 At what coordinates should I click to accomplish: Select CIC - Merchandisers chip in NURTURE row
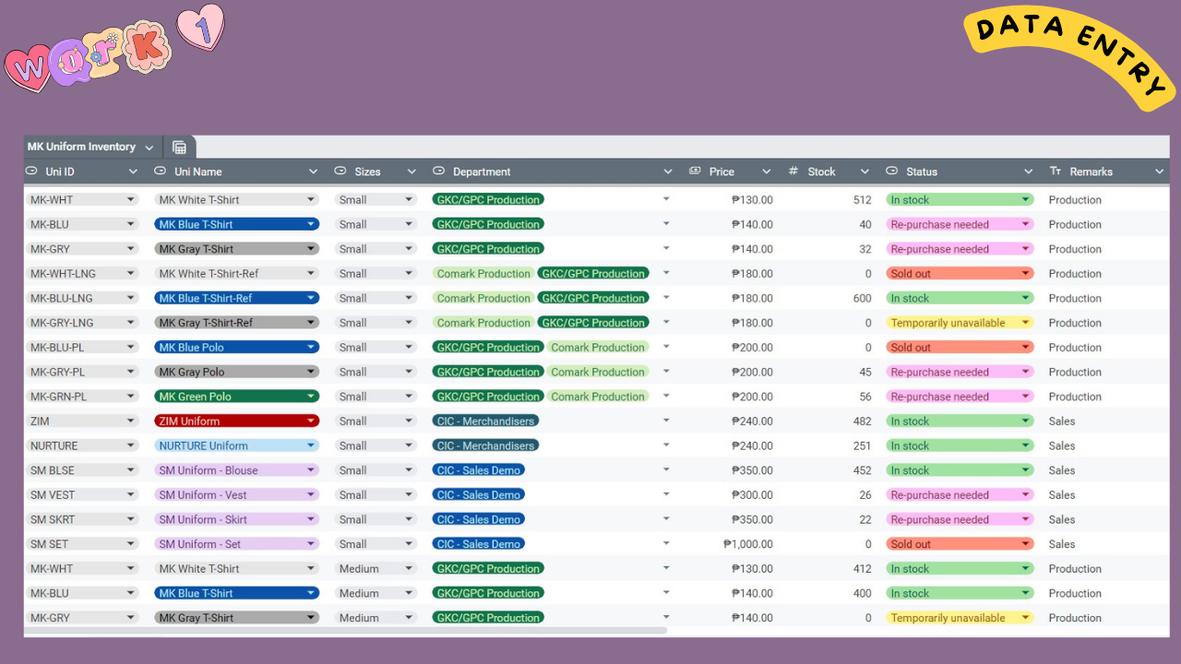tap(485, 445)
